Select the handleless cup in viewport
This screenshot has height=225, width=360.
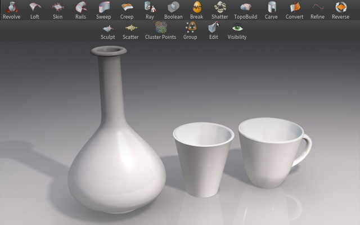[203, 160]
